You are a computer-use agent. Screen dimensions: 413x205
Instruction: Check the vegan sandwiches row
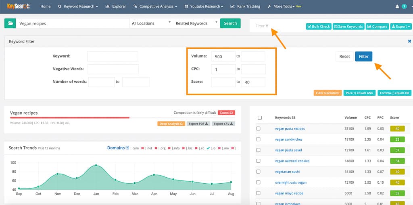(x=259, y=139)
